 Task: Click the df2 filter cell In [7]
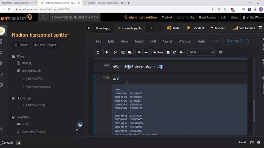click(x=179, y=67)
